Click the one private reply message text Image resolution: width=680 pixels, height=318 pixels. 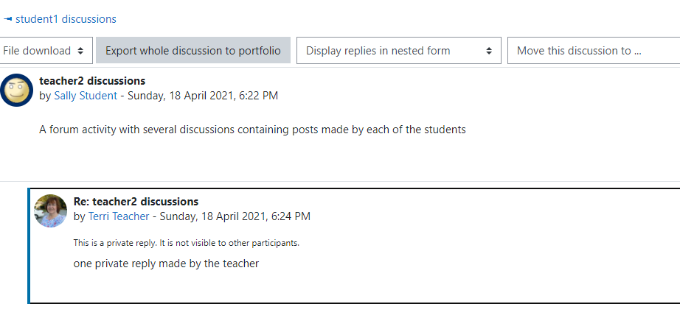pyautogui.click(x=166, y=264)
